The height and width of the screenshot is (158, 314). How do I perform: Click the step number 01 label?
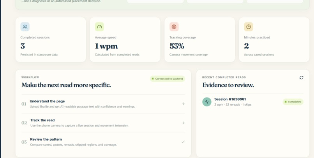tap(24, 104)
